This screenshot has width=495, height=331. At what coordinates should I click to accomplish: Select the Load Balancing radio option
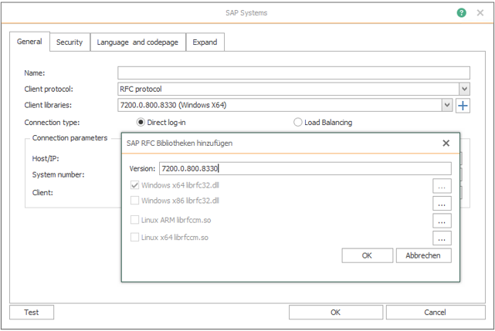click(298, 122)
